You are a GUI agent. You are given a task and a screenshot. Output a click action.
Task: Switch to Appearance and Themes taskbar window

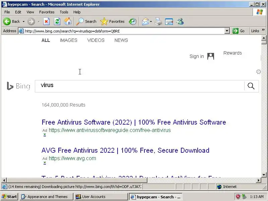(46, 197)
